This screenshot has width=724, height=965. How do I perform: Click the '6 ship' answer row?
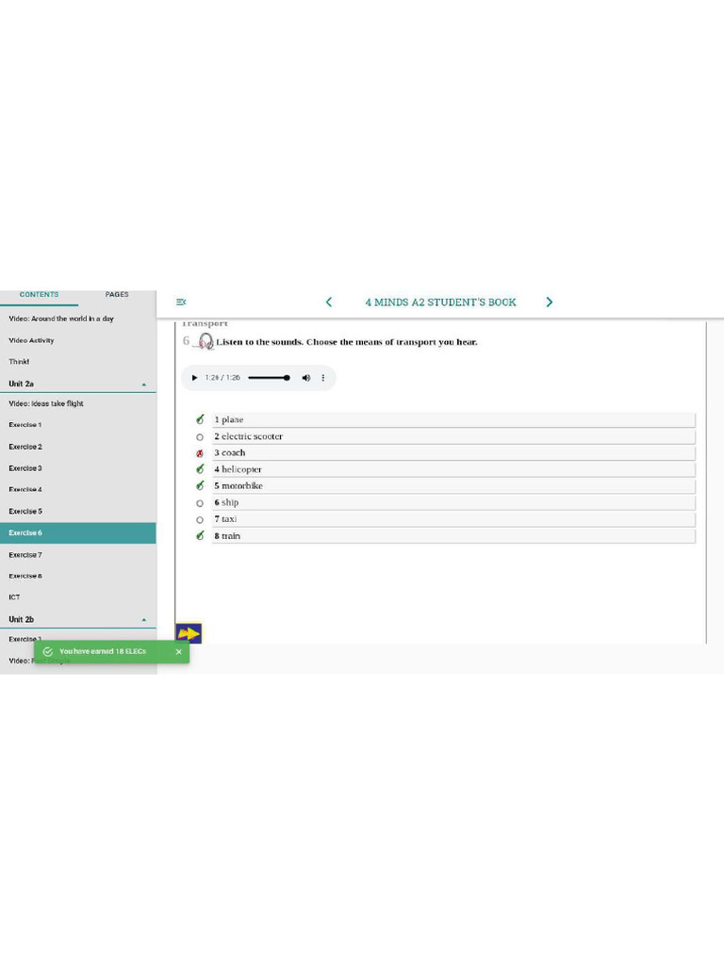click(453, 503)
